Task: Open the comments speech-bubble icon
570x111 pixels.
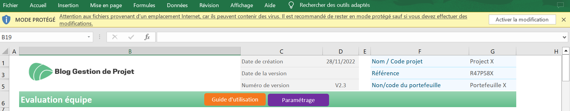Action: (x=560, y=5)
